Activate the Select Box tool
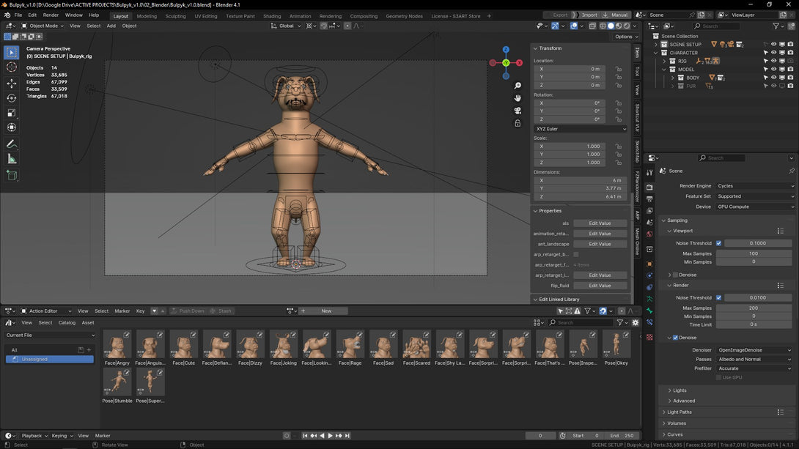Screen dimensions: 799x449 pos(11,53)
